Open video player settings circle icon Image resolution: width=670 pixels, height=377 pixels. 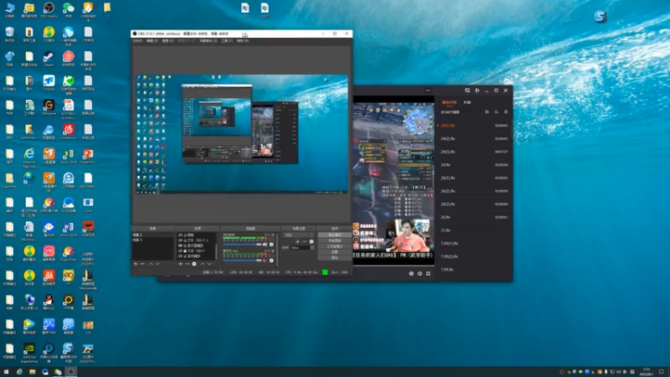pos(411,274)
